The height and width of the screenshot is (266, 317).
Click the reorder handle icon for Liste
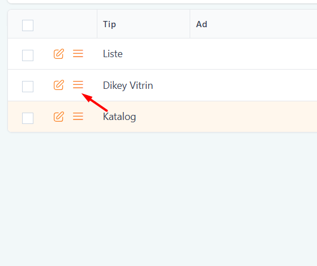pyautogui.click(x=78, y=54)
